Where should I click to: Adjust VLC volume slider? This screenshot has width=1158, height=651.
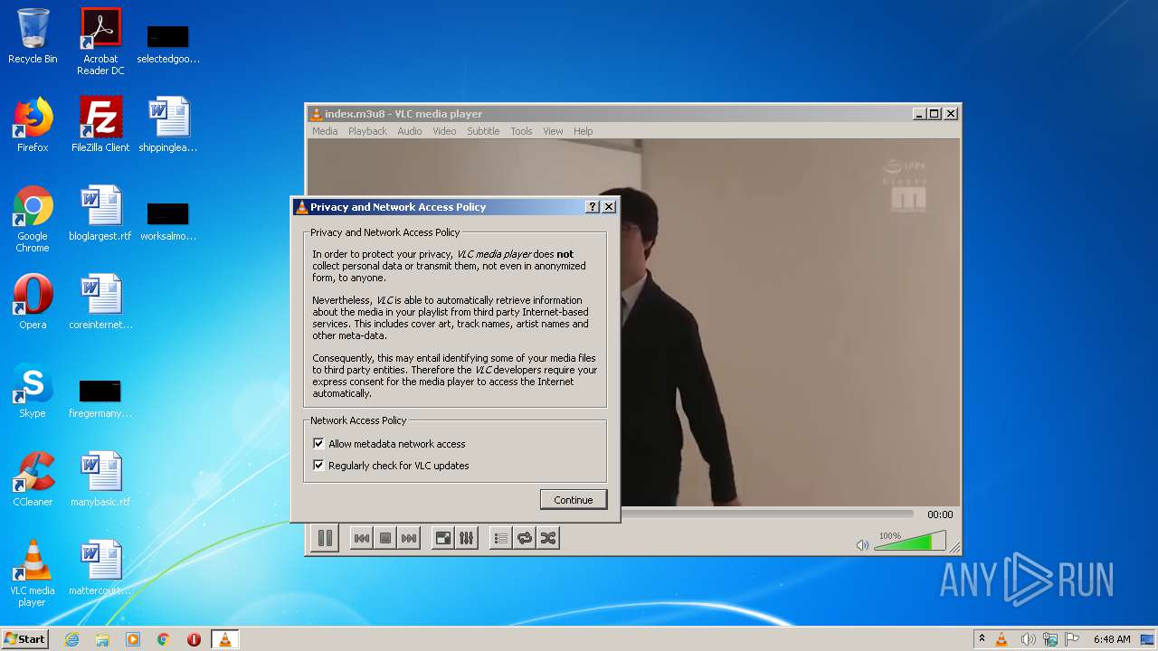[909, 542]
